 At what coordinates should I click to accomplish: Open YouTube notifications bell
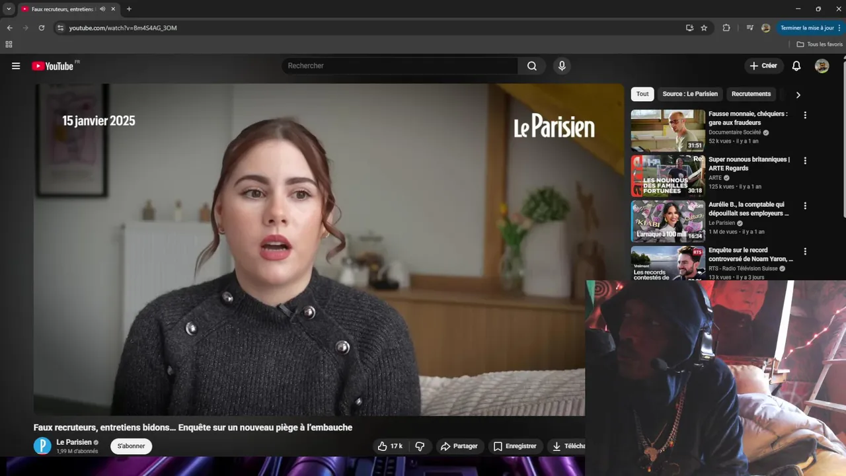coord(796,66)
